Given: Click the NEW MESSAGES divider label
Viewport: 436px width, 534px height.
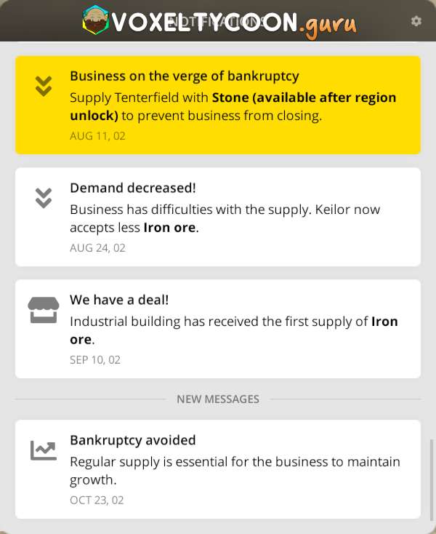Looking at the screenshot, I should click(x=218, y=399).
